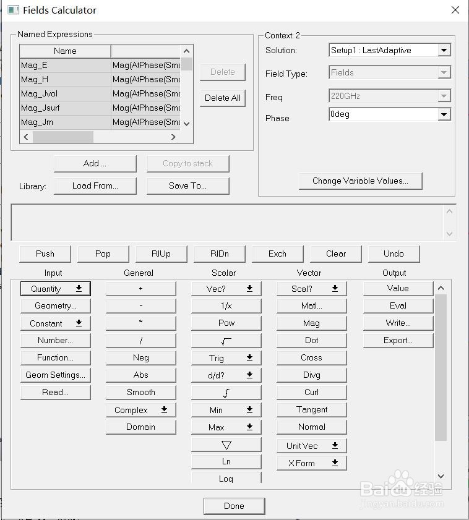Click the Divg button

(x=312, y=375)
